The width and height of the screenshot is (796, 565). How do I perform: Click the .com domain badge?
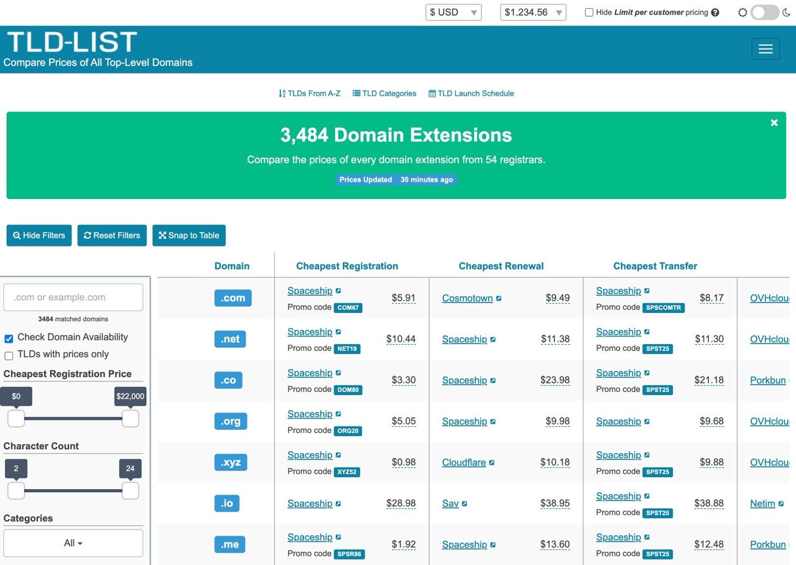point(233,298)
